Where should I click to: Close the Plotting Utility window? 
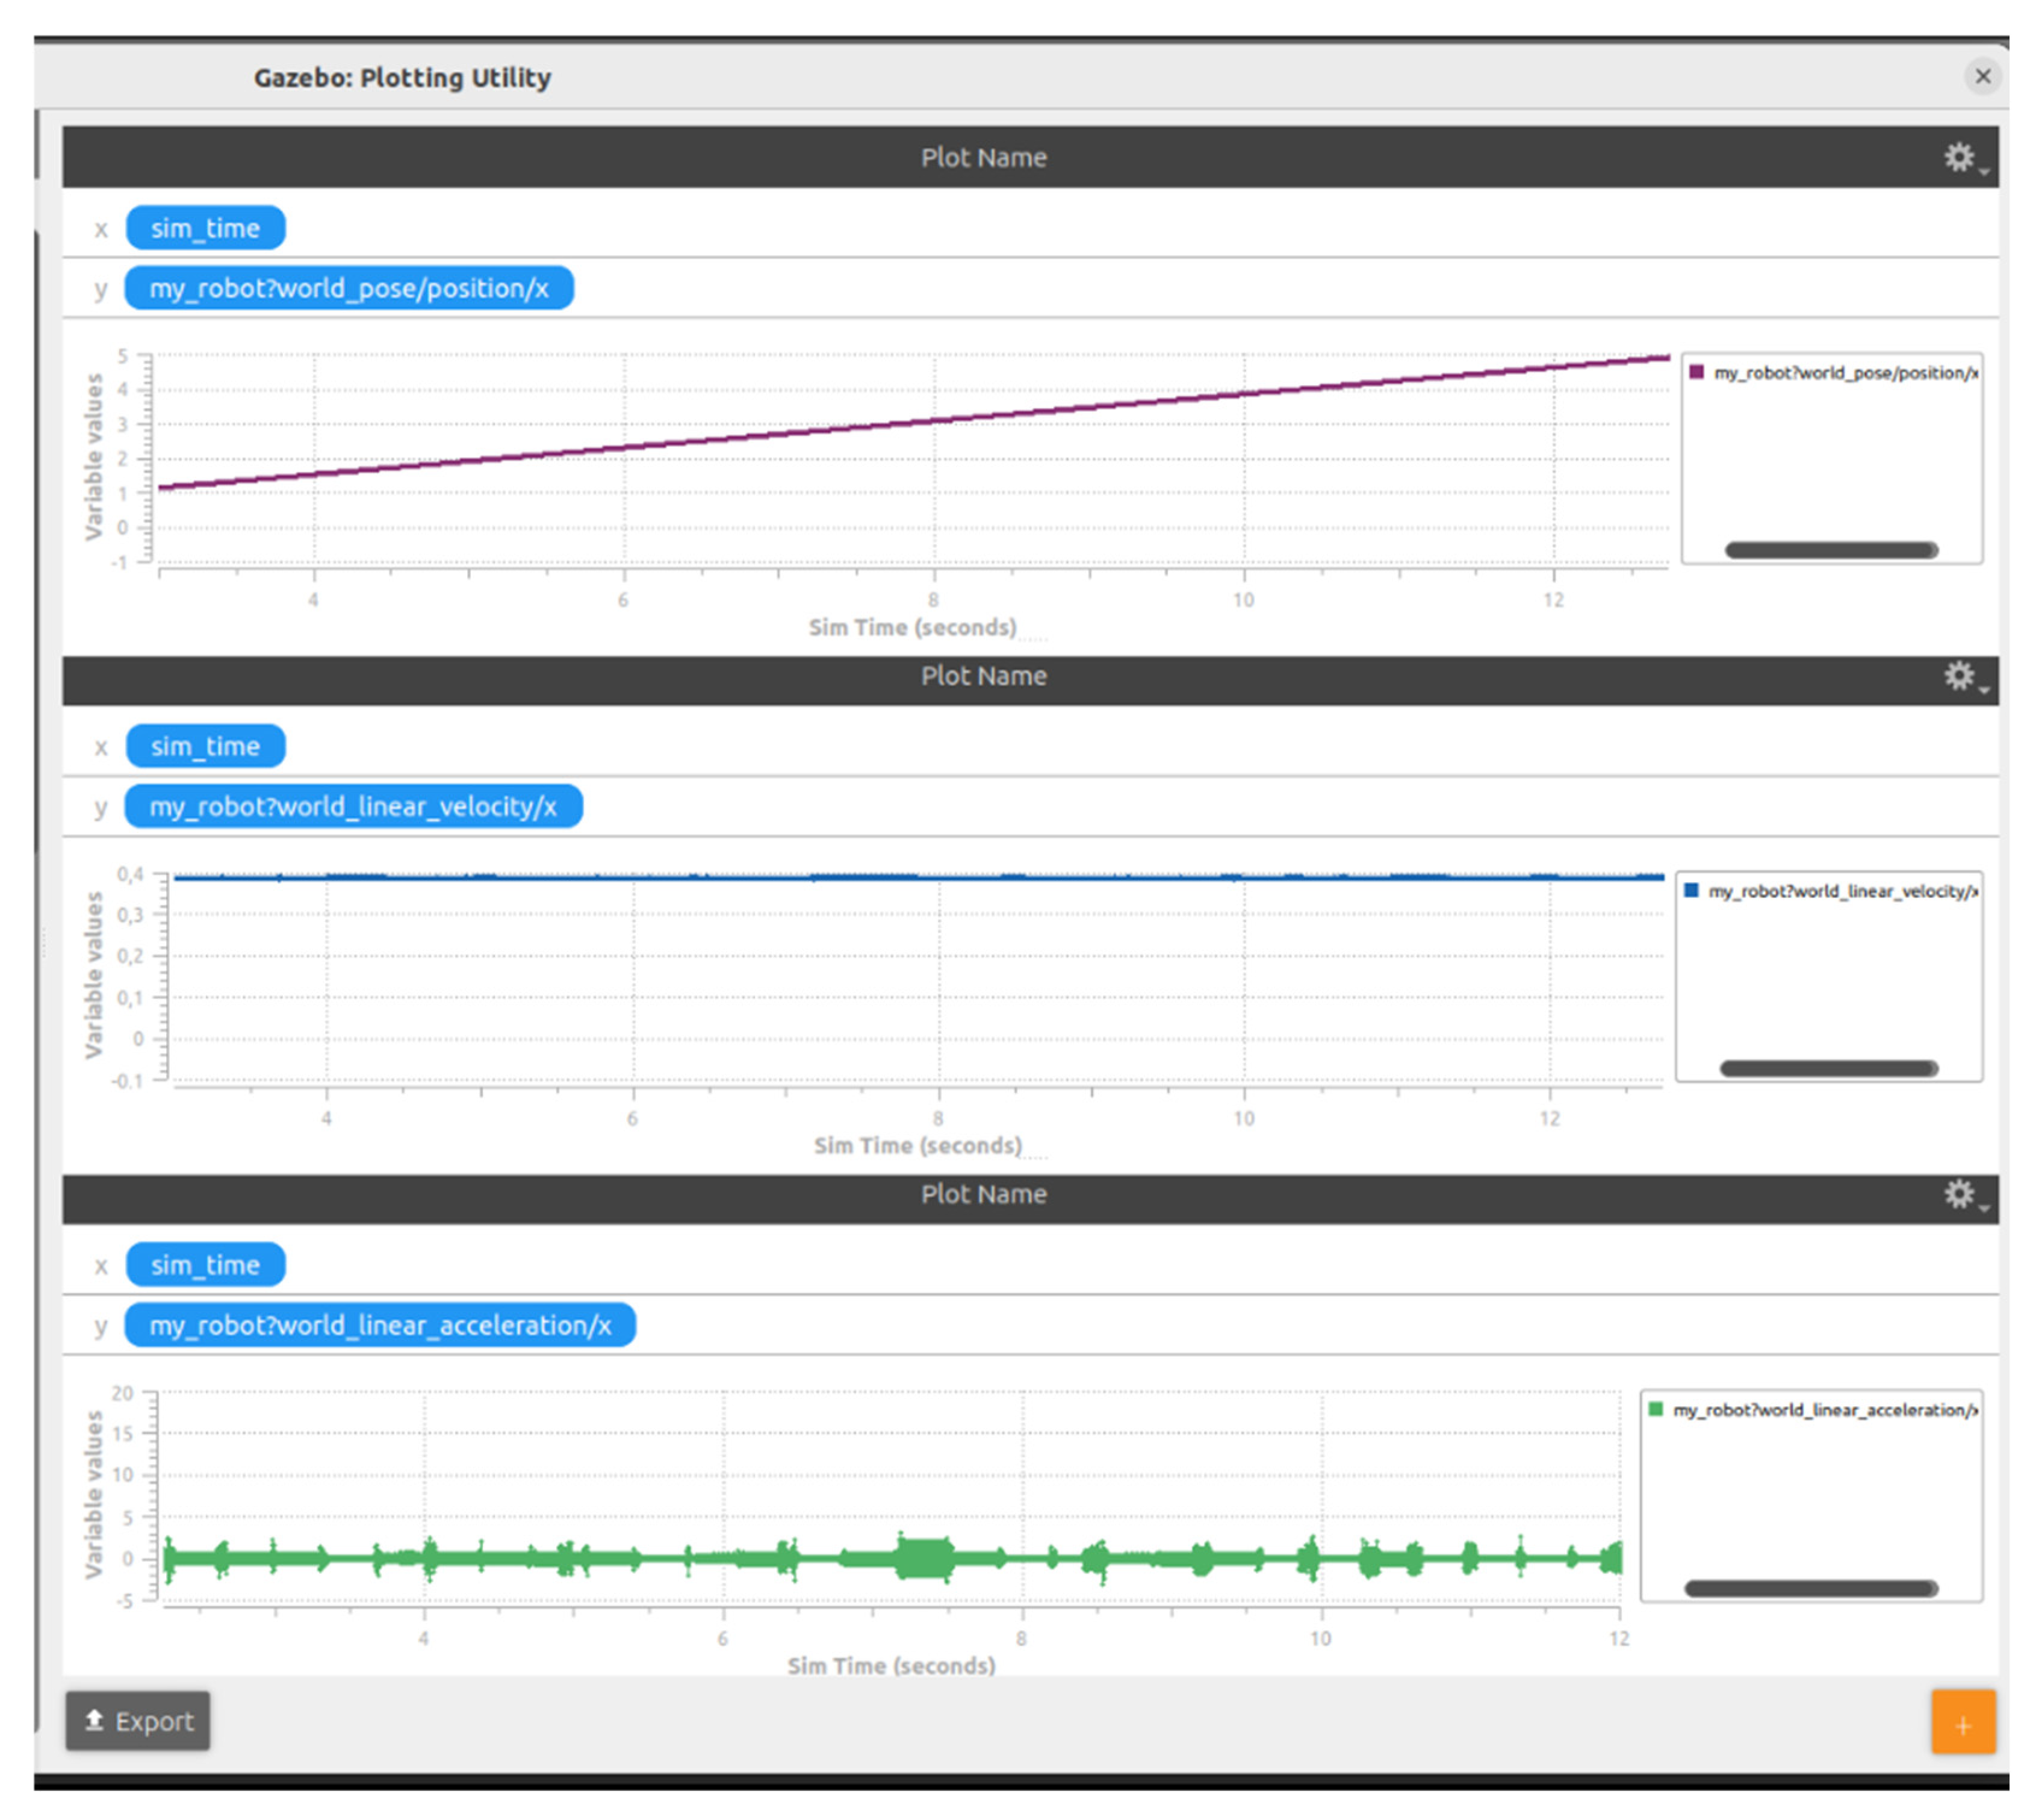[1983, 76]
